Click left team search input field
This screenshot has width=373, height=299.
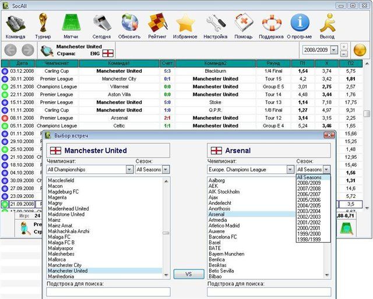pyautogui.click(x=108, y=292)
